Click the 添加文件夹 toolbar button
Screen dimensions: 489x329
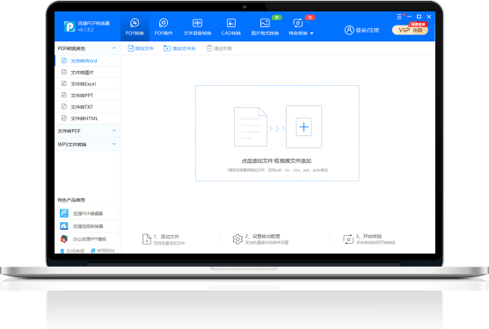179,48
